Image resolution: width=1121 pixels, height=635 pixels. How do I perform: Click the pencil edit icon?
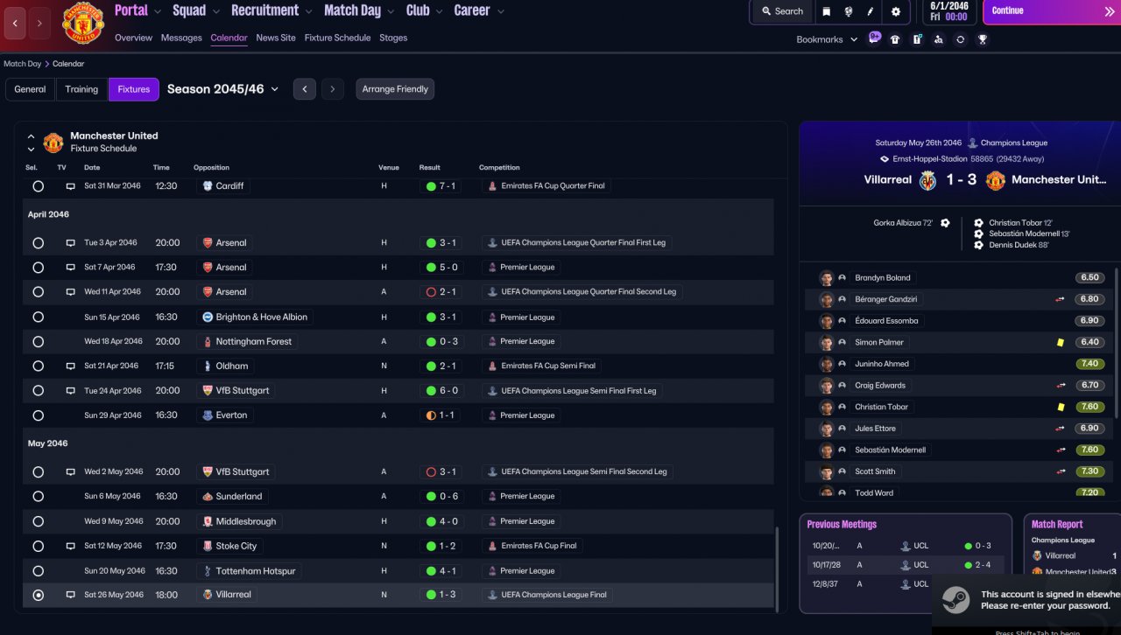click(871, 11)
